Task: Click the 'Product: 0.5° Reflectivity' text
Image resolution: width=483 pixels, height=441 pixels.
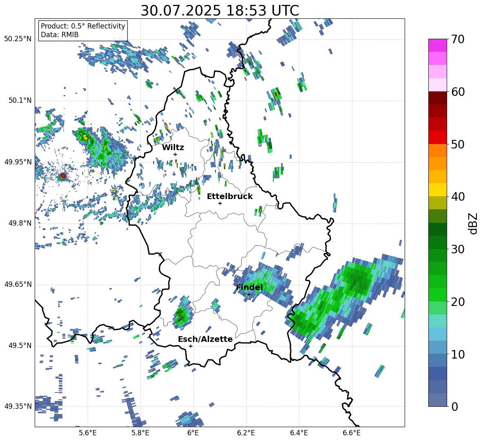Action: coord(83,26)
